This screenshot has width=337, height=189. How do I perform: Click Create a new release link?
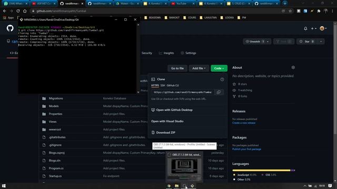pyautogui.click(x=244, y=123)
